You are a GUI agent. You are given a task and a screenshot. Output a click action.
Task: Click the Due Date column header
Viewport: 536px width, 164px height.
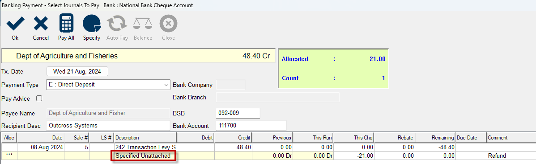tap(471, 138)
